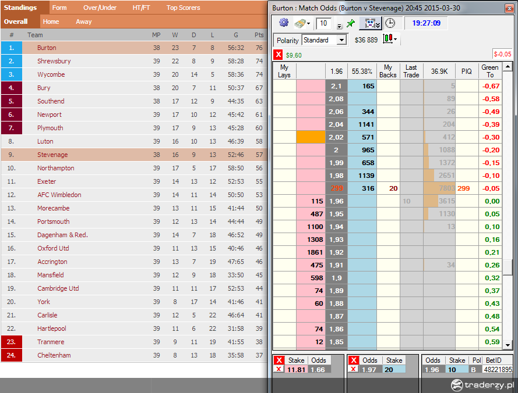Toggle the robot automation button

tap(371, 23)
